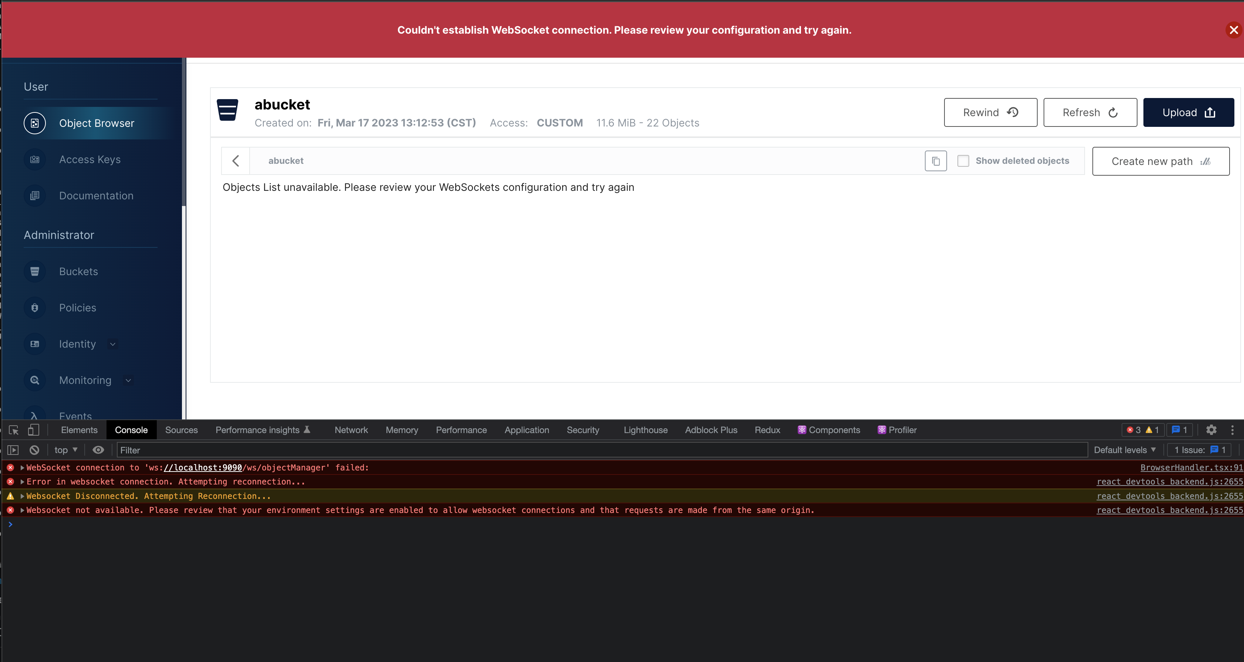Screen dimensions: 1244x662
Task: Open the Performance insights tab
Action: [x=263, y=430]
